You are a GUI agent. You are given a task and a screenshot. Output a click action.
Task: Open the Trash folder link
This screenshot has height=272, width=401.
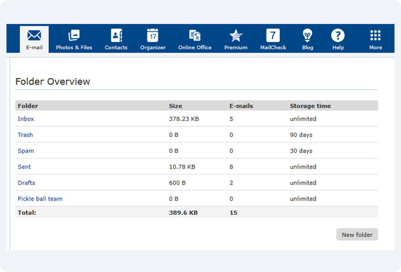point(25,135)
